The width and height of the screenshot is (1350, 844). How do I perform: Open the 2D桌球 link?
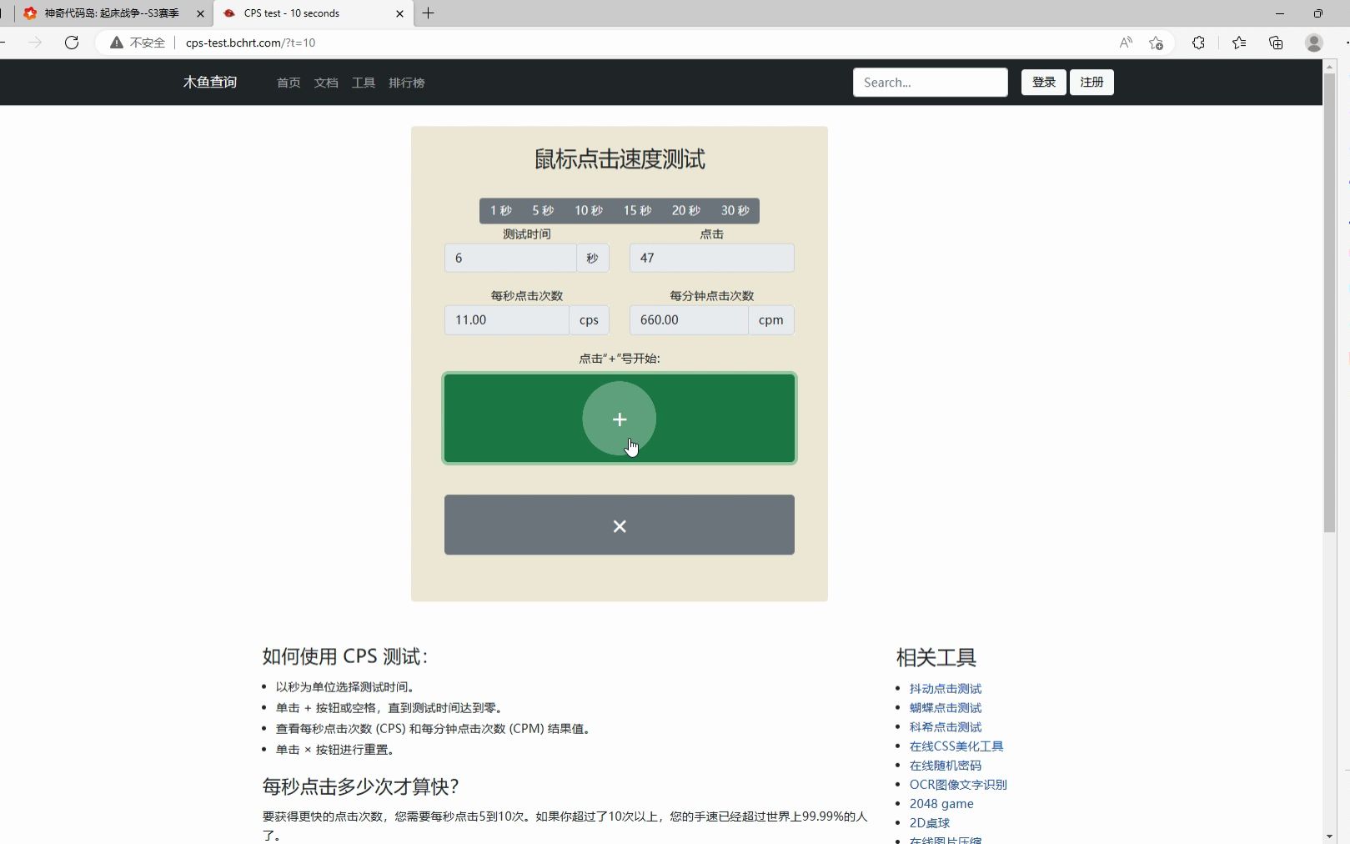coord(930,823)
